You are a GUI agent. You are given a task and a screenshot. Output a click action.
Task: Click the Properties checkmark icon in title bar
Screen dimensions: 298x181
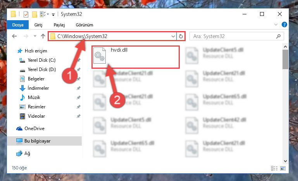pos(26,14)
